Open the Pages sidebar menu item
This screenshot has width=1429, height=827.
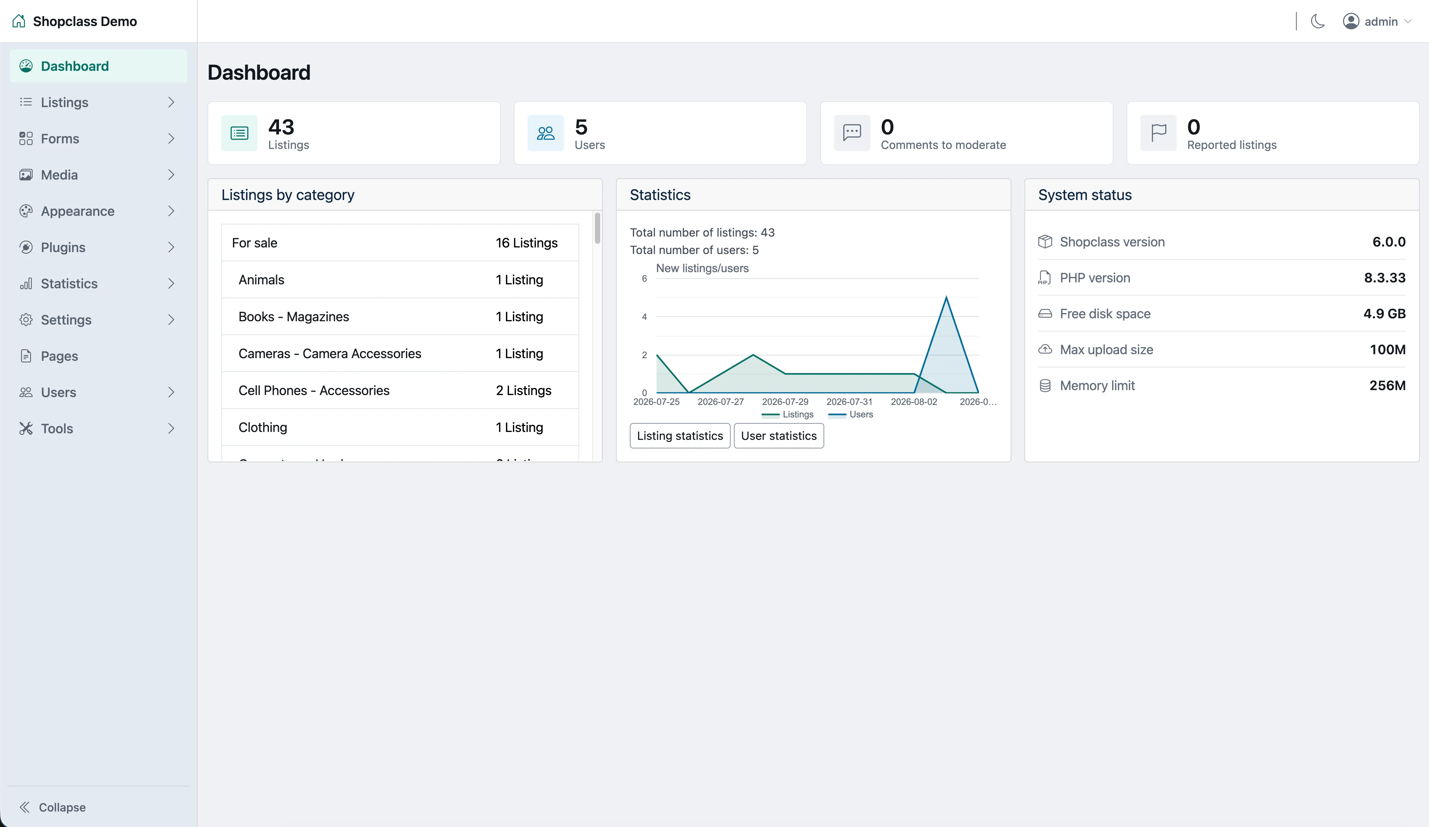(98, 356)
